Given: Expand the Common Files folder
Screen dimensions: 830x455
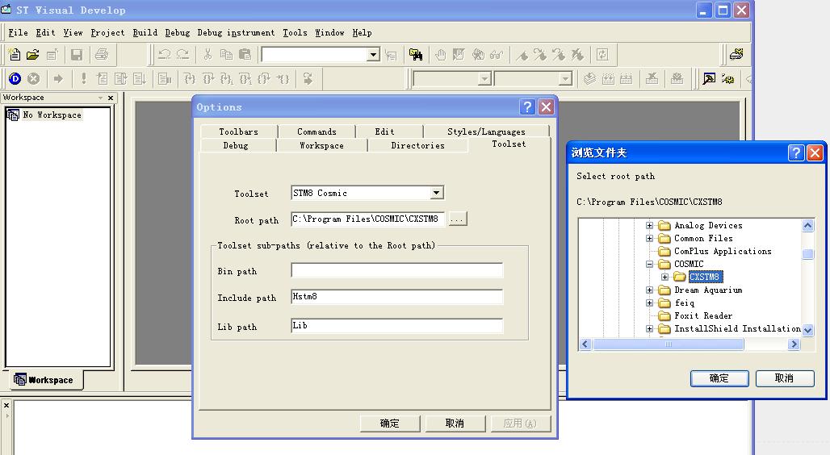Looking at the screenshot, I should (x=649, y=239).
